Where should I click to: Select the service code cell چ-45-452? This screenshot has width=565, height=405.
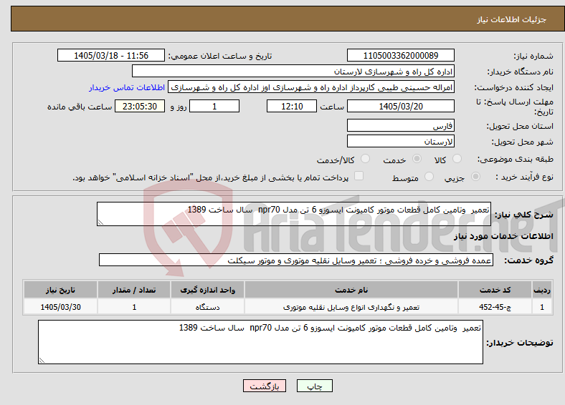pos(495,307)
